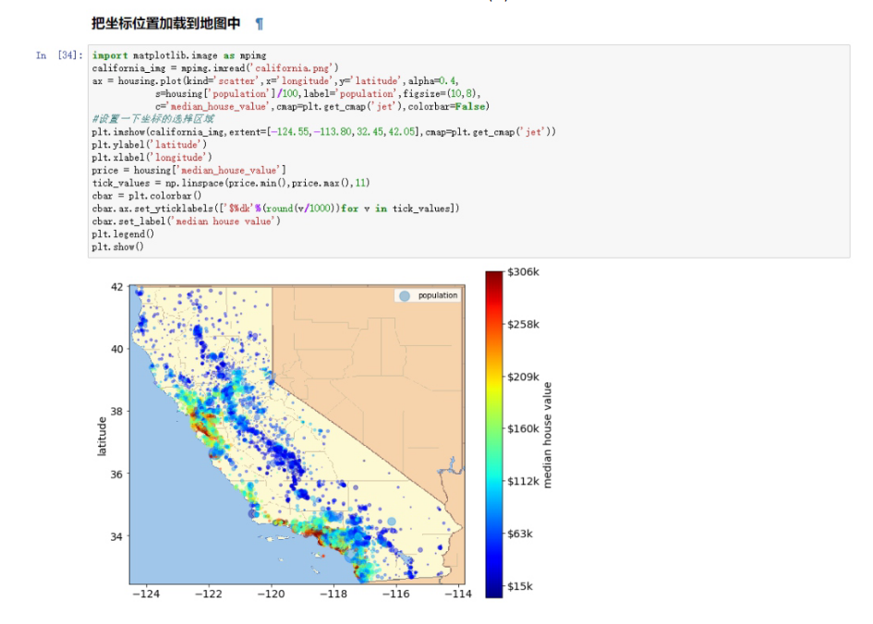The image size is (873, 624).
Task: Click the x-axis tick label −118
Action: (333, 594)
